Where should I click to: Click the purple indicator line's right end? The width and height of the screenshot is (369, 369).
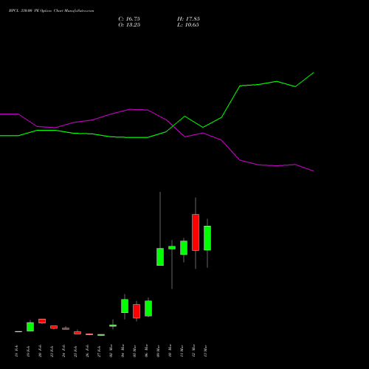(x=314, y=171)
